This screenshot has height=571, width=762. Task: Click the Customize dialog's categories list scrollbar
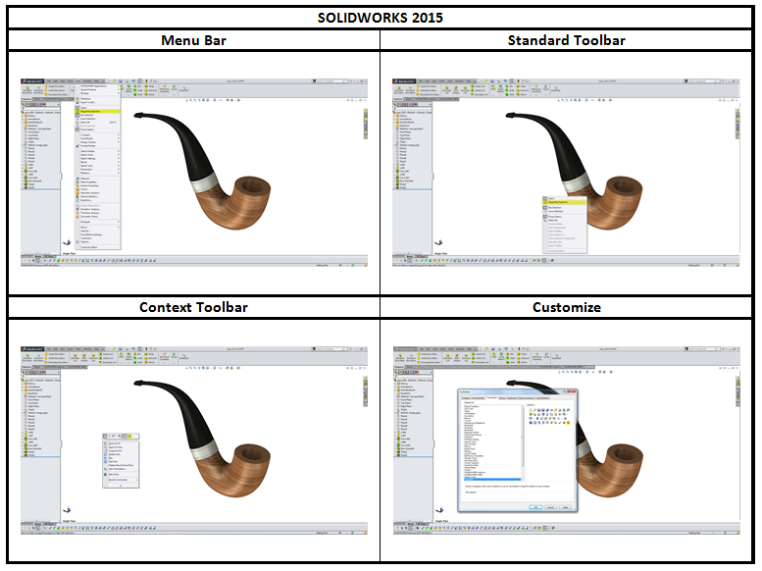523,442
